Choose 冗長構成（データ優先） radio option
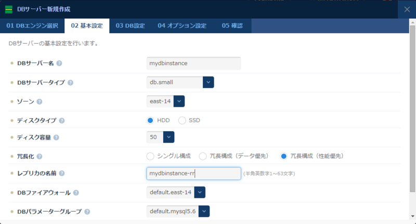Viewport: 416px width, 224px height. pyautogui.click(x=203, y=156)
